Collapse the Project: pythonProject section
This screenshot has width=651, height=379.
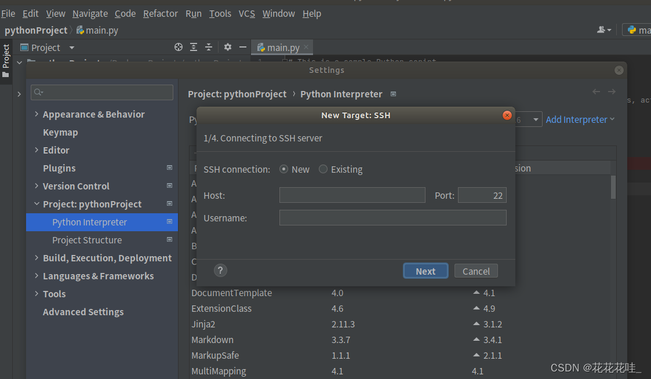tap(37, 204)
